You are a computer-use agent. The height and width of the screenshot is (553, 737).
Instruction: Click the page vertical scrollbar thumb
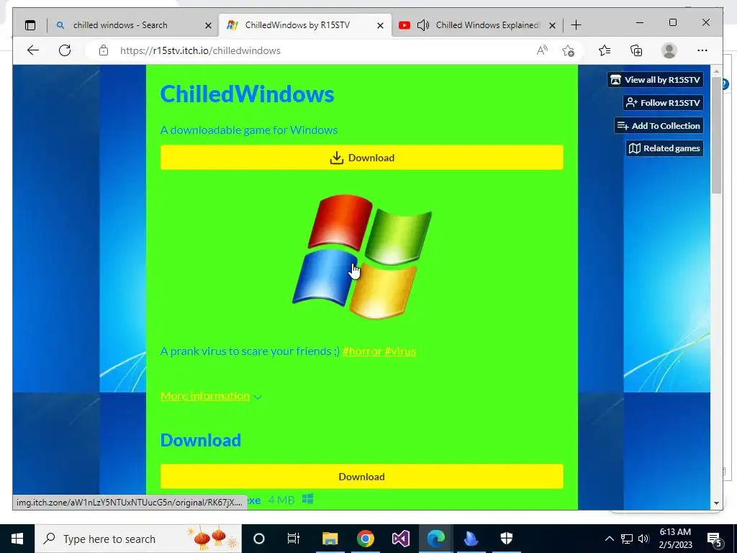pyautogui.click(x=716, y=135)
